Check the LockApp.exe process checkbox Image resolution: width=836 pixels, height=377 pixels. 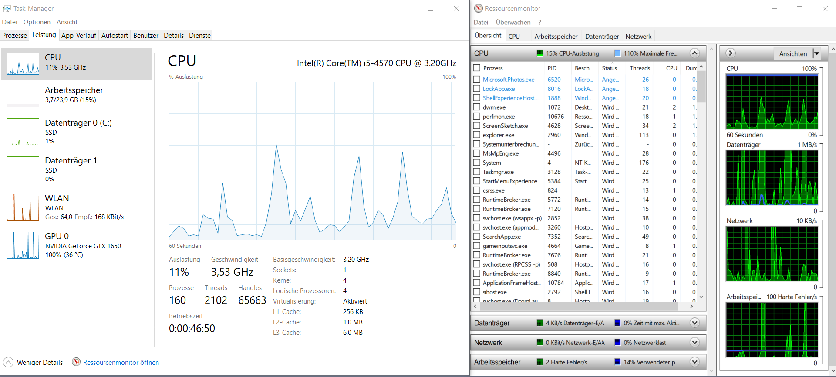(x=477, y=89)
